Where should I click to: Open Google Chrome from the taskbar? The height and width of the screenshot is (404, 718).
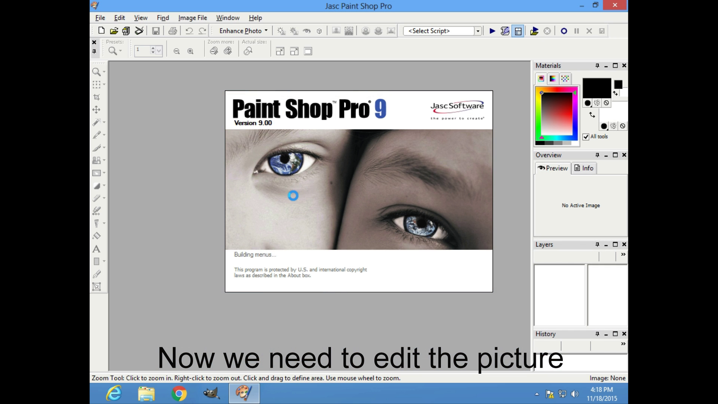click(179, 394)
